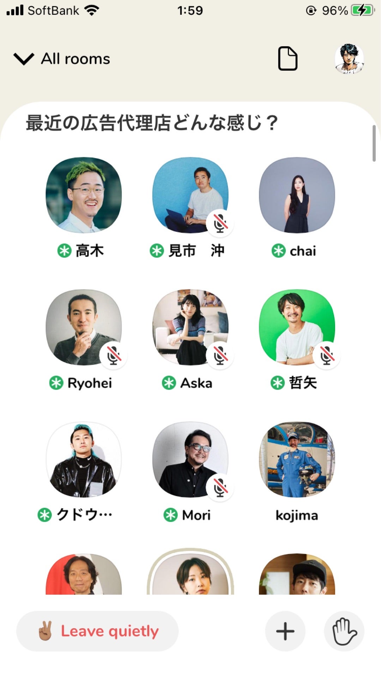
Task: Tap the raise hand icon
Action: point(344,631)
